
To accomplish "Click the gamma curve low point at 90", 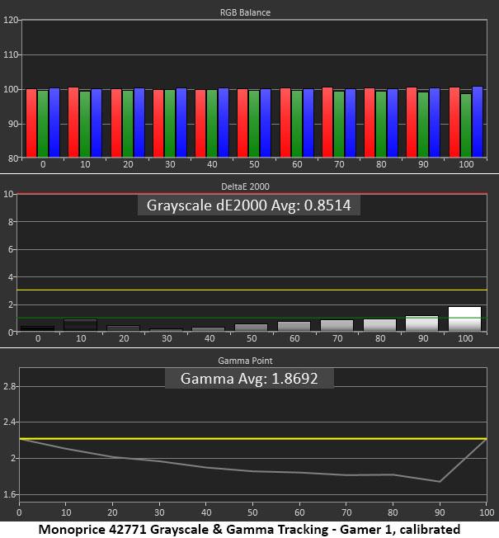I will [440, 482].
